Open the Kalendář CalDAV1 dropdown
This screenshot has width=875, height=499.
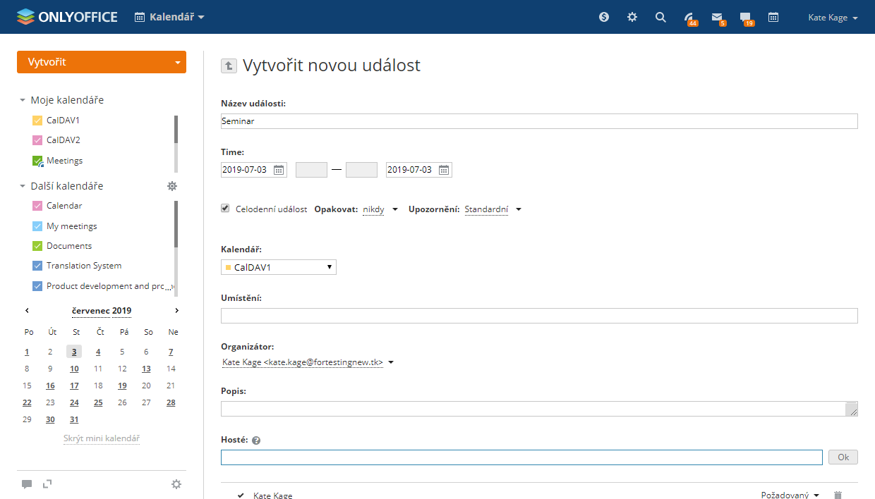(x=279, y=267)
